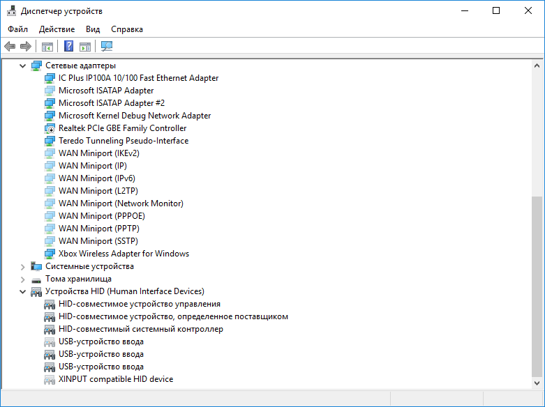545x407 pixels.
Task: Scan for hardware changes toolbar icon
Action: (x=107, y=46)
